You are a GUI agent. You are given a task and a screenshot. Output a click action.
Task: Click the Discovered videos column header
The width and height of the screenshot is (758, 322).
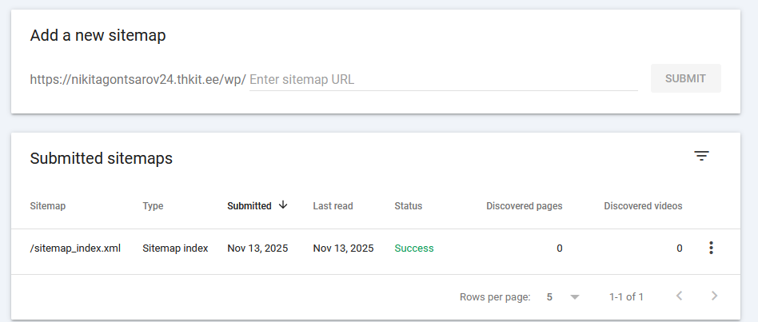[x=643, y=205]
